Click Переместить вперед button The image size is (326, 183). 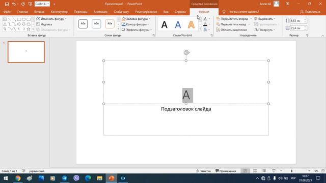(x=232, y=19)
